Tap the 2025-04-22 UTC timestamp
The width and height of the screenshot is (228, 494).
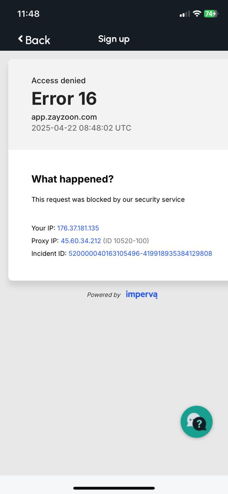pyautogui.click(x=81, y=128)
